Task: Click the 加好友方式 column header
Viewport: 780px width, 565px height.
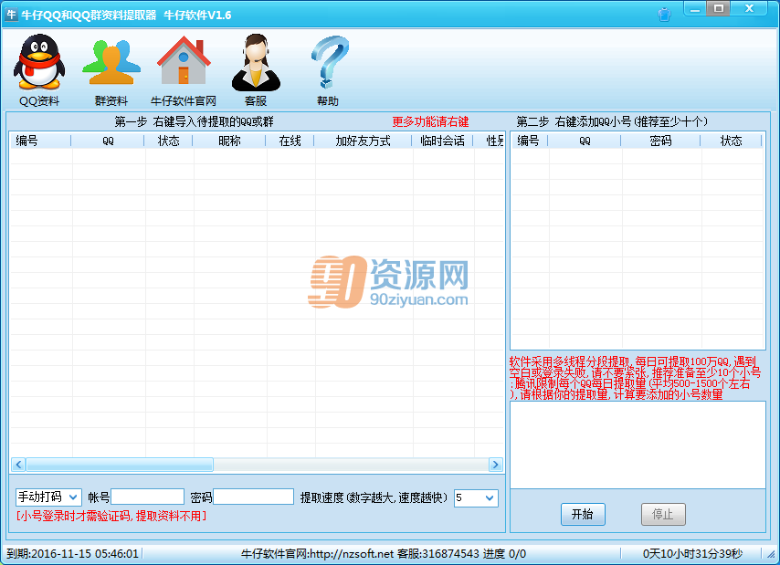Action: coord(364,141)
